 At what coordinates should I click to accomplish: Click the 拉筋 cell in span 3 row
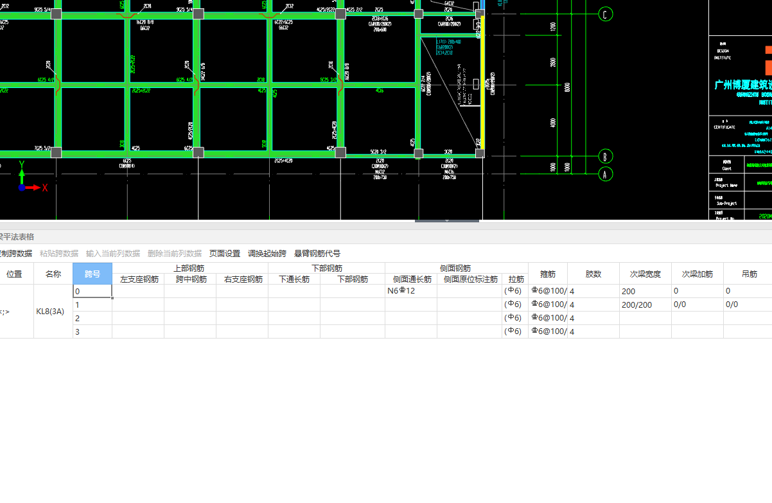coord(515,331)
